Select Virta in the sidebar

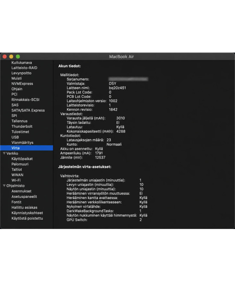pos(26,148)
